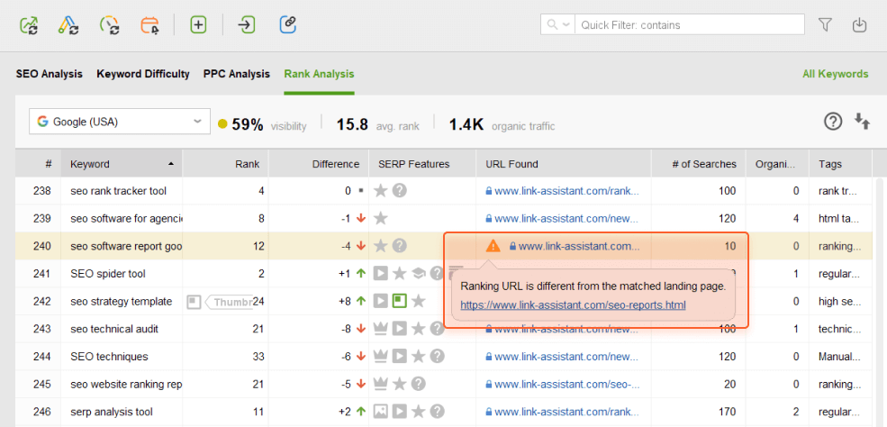This screenshot has width=887, height=427.
Task: Click the export download icon
Action: (859, 25)
